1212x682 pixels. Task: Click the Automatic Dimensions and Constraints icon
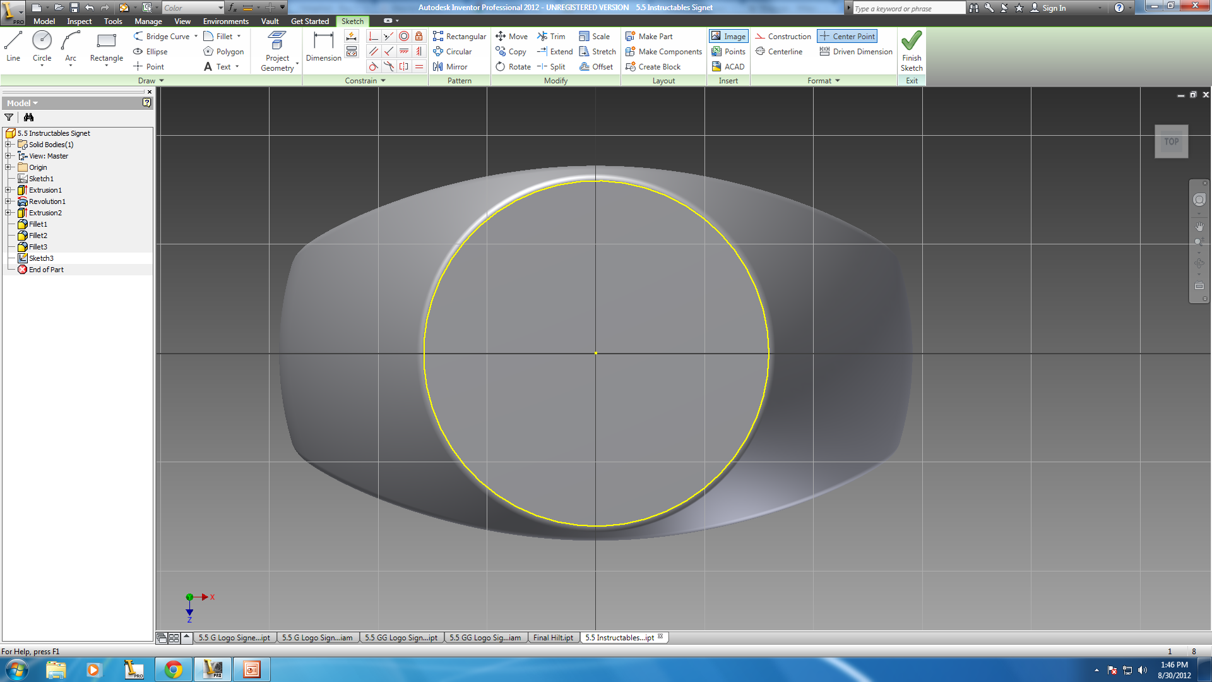click(x=352, y=37)
